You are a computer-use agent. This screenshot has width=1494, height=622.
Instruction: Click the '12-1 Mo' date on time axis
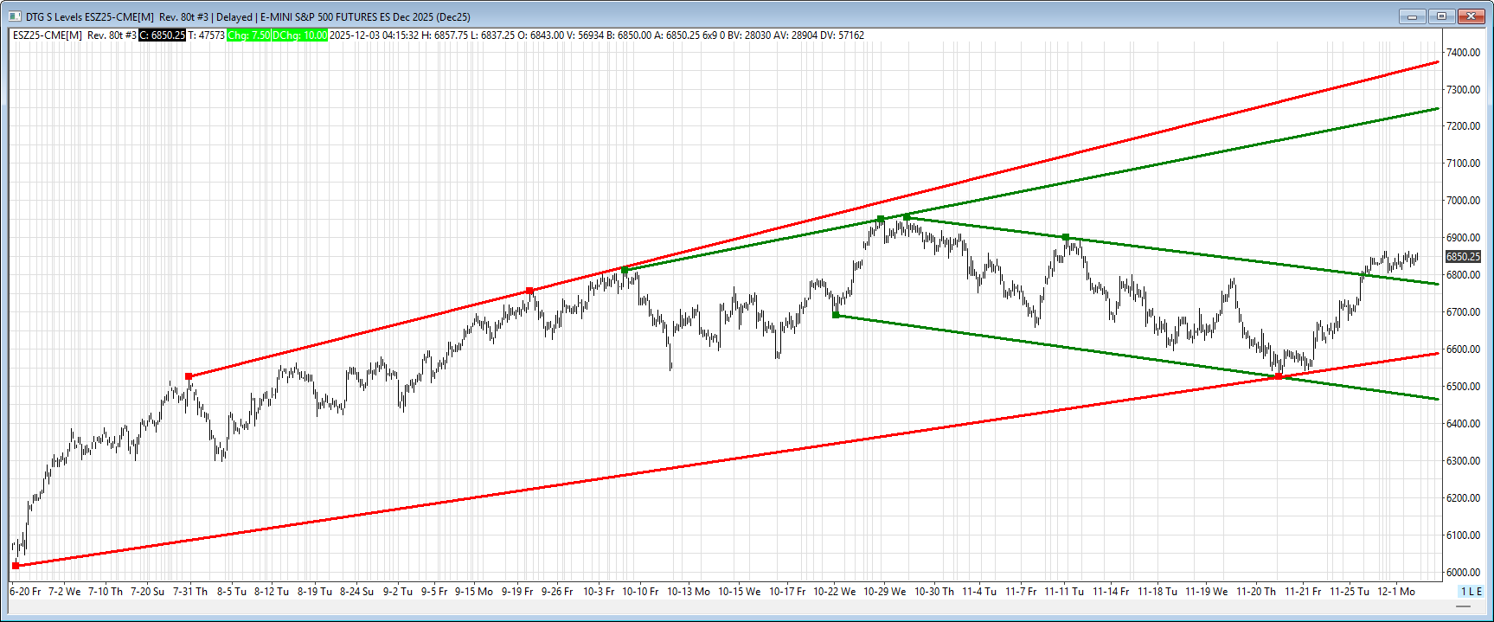point(1395,592)
